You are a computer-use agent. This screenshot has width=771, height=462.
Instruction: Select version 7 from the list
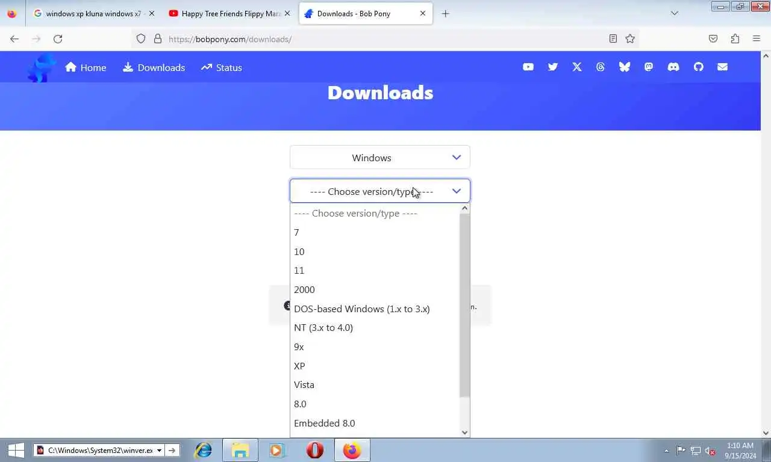(x=375, y=232)
